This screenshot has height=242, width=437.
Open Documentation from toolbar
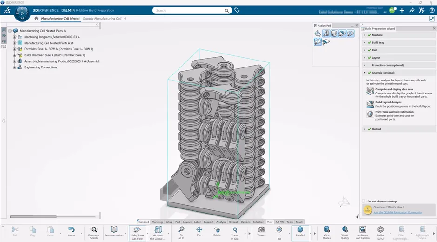click(x=114, y=232)
